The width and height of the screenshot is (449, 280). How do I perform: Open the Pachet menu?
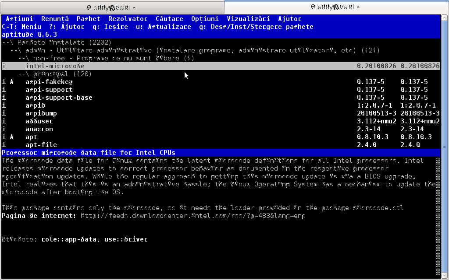(x=89, y=19)
